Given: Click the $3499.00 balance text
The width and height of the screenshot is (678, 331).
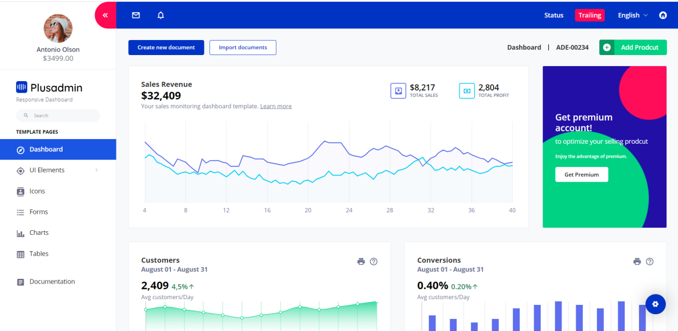Looking at the screenshot, I should pos(58,58).
